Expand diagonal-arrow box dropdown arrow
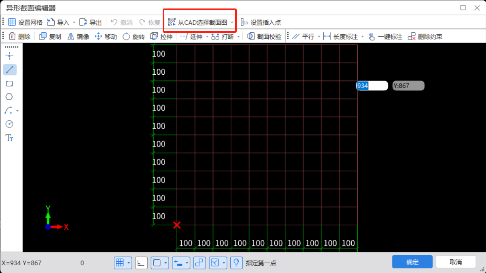The image size is (486, 273). (224, 263)
